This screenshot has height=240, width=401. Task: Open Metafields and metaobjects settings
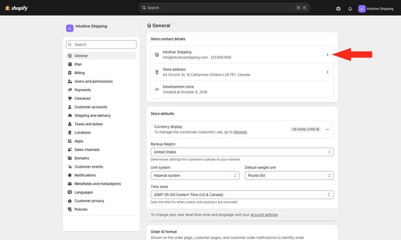101,184
